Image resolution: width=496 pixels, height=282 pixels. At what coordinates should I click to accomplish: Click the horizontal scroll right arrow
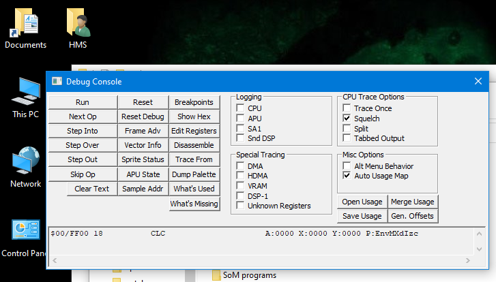coord(468,260)
